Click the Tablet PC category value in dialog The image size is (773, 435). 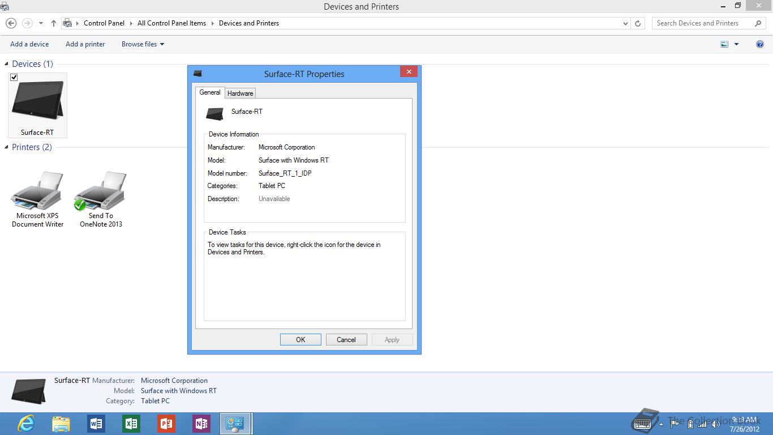click(272, 186)
